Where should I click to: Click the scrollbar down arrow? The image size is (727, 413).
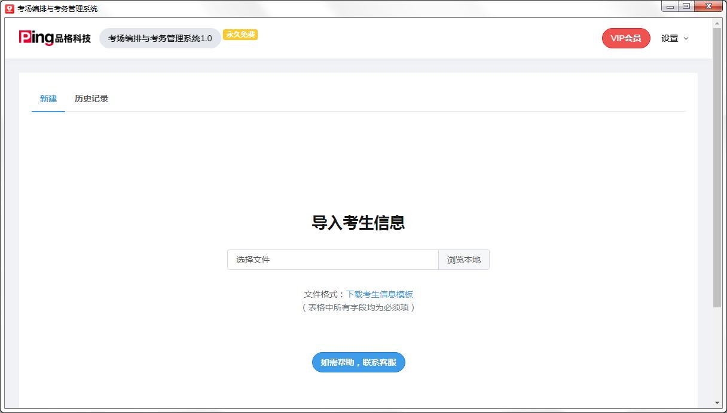coord(717,403)
